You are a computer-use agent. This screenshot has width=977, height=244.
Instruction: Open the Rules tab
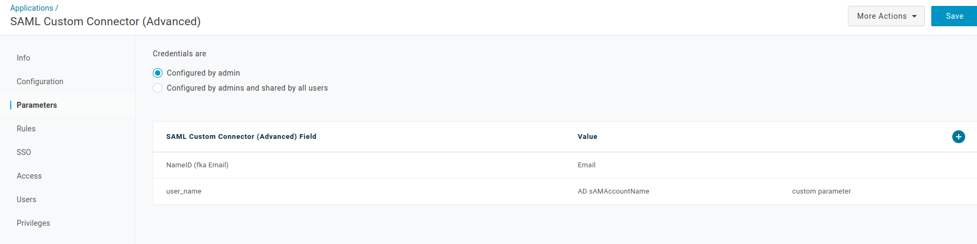[x=26, y=129]
